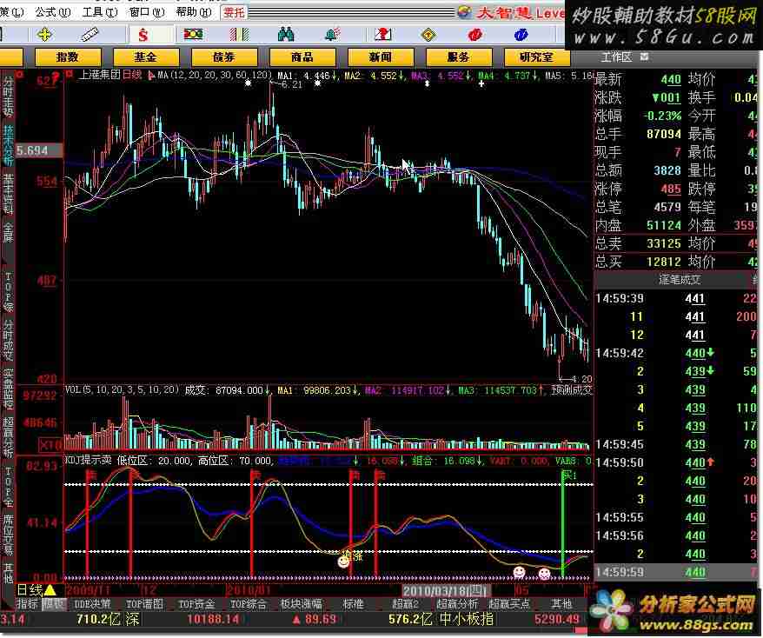Click the globe logo next to 大智慧

pos(465,12)
